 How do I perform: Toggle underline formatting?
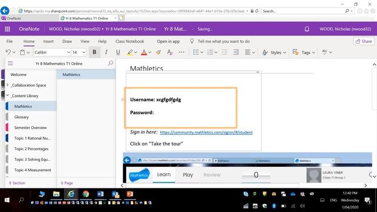coord(118,52)
